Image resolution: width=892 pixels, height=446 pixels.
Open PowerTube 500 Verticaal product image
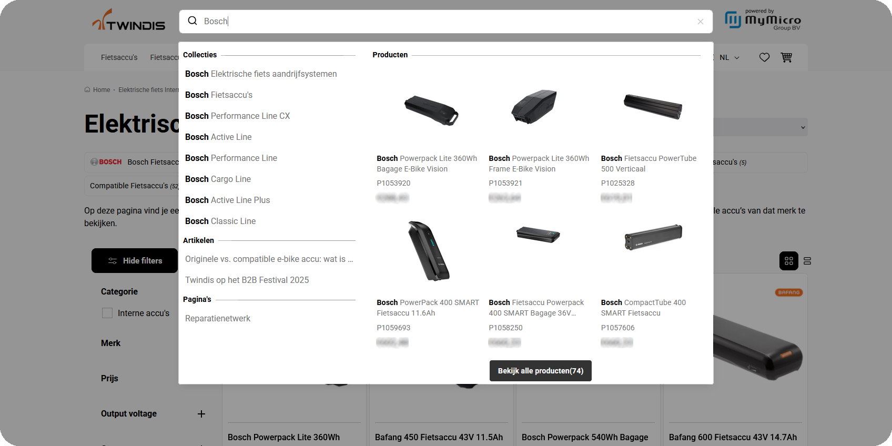coord(653,107)
